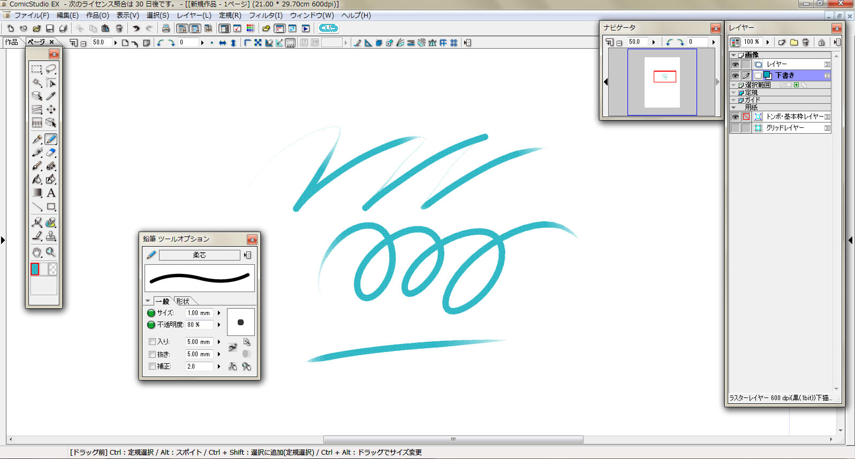
Task: Click the lock layer icon
Action: [821, 42]
